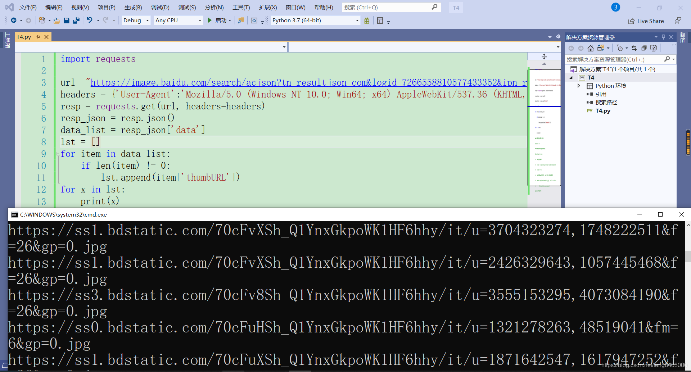
Task: Click Home icon in Solution Explorer toolbar
Action: coord(591,48)
